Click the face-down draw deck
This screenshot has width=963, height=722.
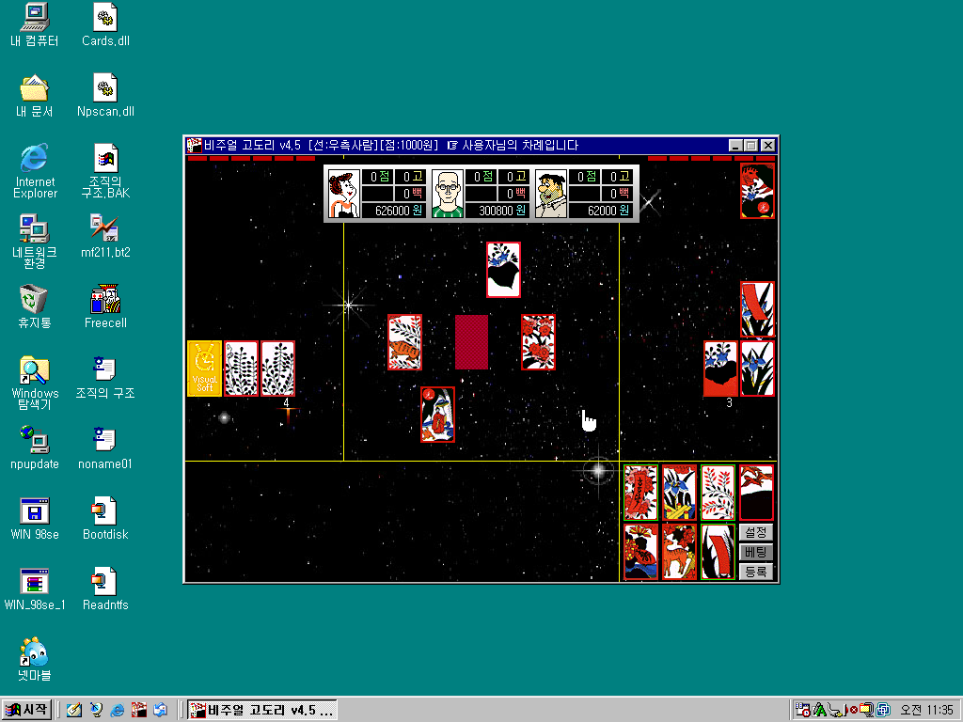click(472, 342)
